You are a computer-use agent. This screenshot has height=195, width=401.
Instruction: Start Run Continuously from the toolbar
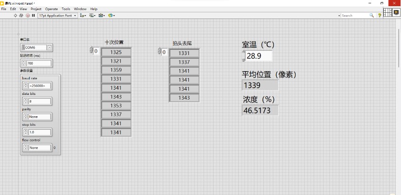coord(21,15)
